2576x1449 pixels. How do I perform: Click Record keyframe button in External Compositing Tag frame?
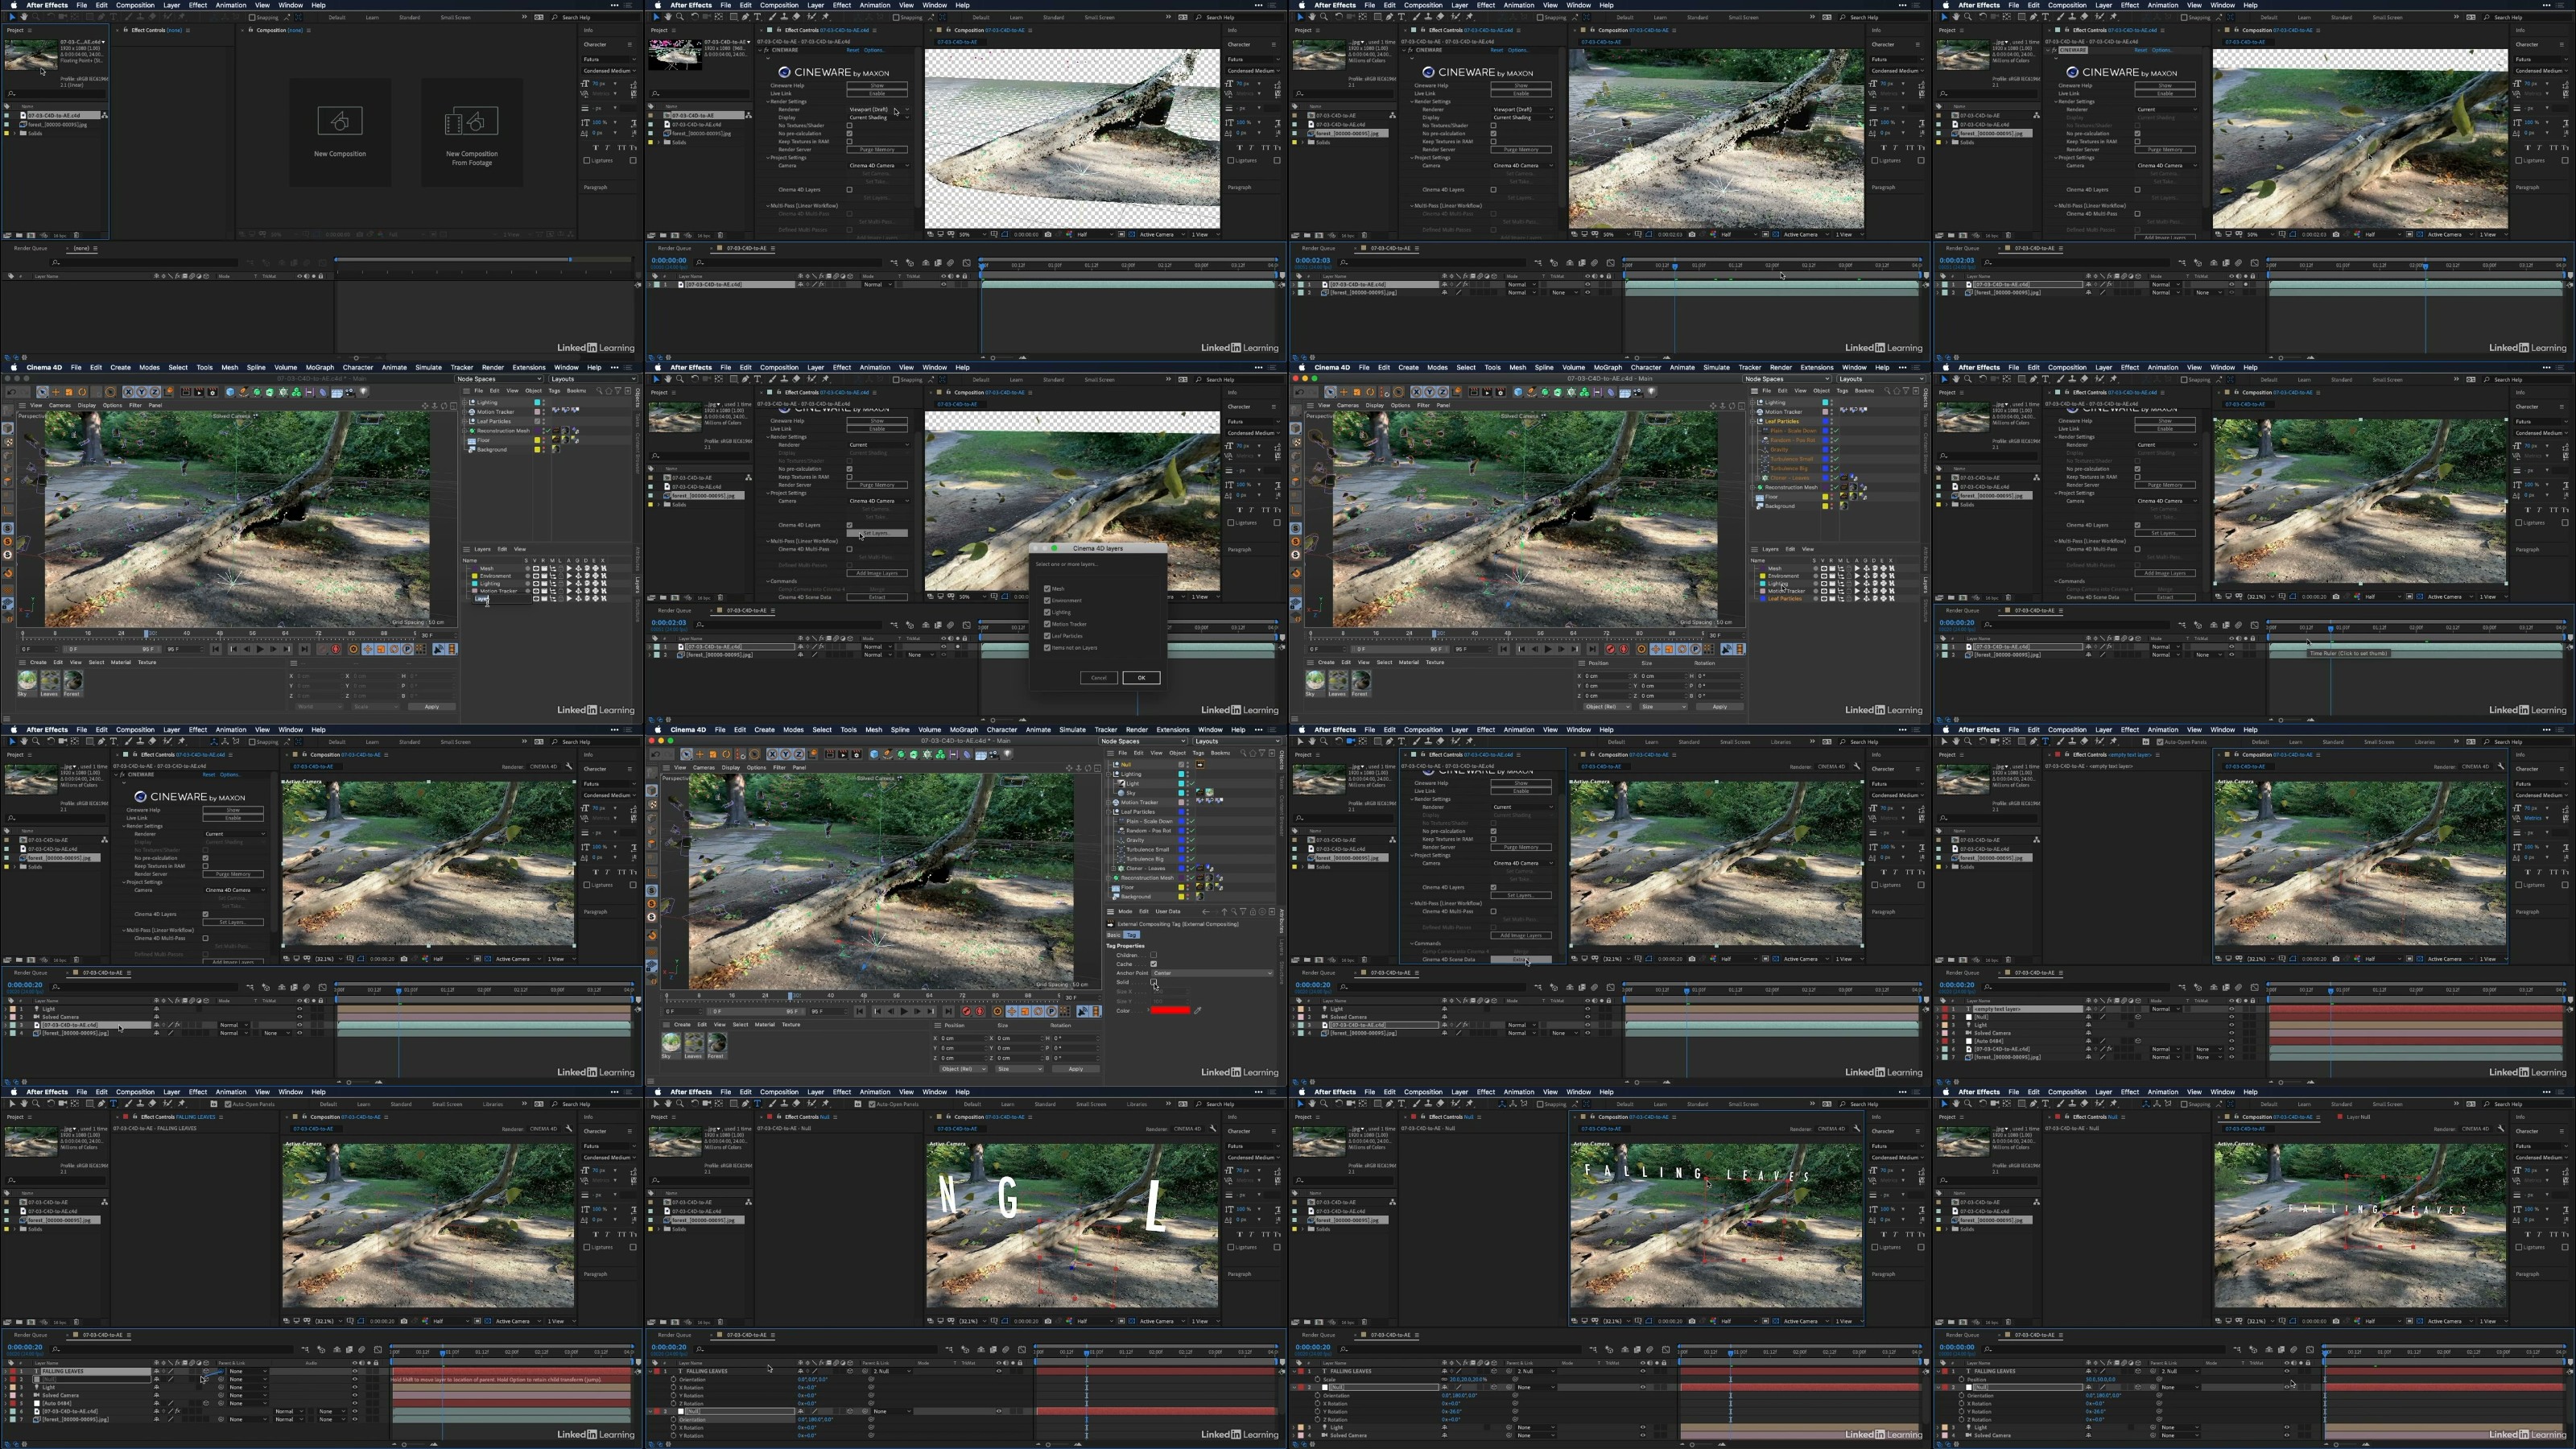[x=966, y=1011]
